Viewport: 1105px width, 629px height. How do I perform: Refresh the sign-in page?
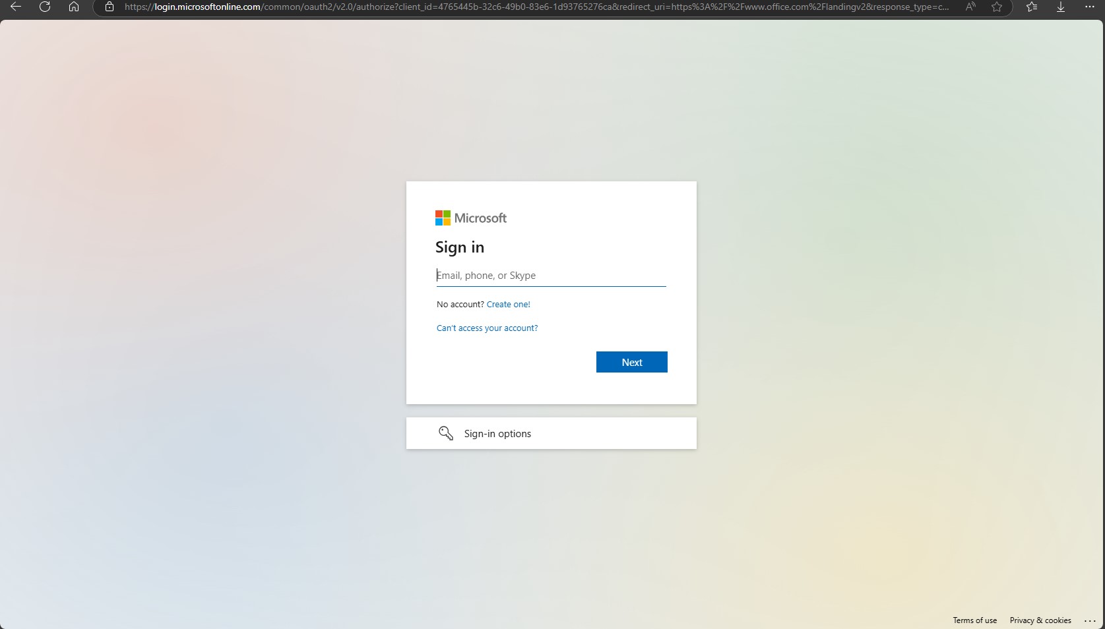45,7
